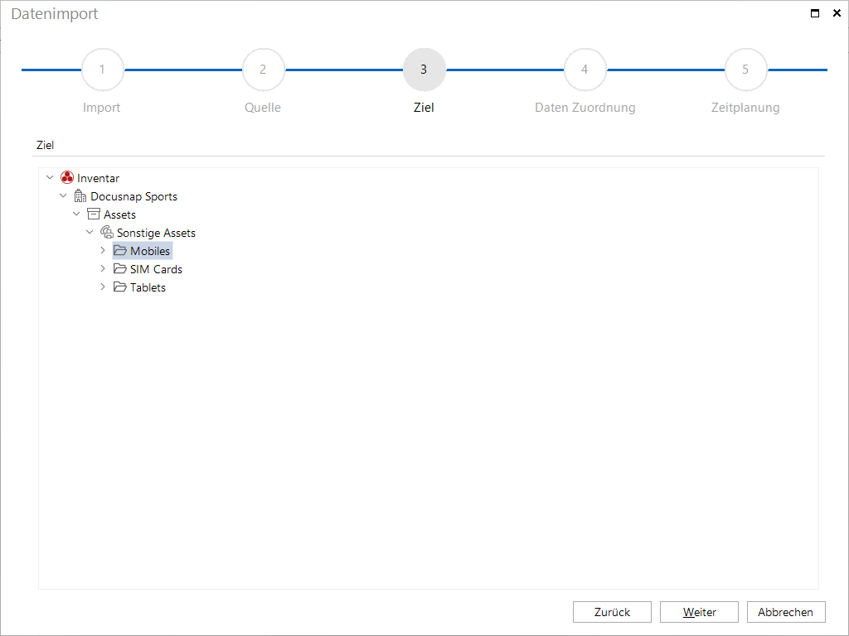
Task: Collapse the Sonstige Assets node
Action: click(90, 233)
